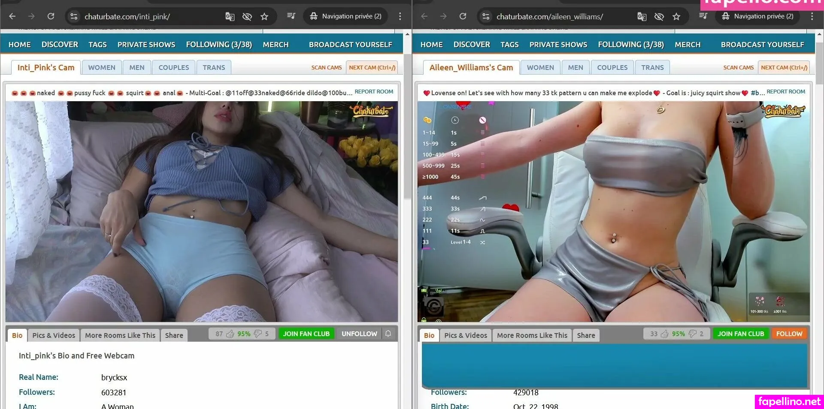Click the REPORT ROOM link in the right window
824x409 pixels.
786,92
